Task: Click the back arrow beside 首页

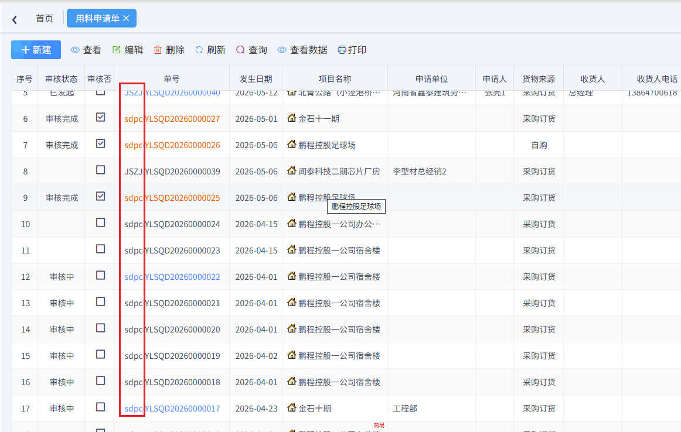Action: [14, 19]
